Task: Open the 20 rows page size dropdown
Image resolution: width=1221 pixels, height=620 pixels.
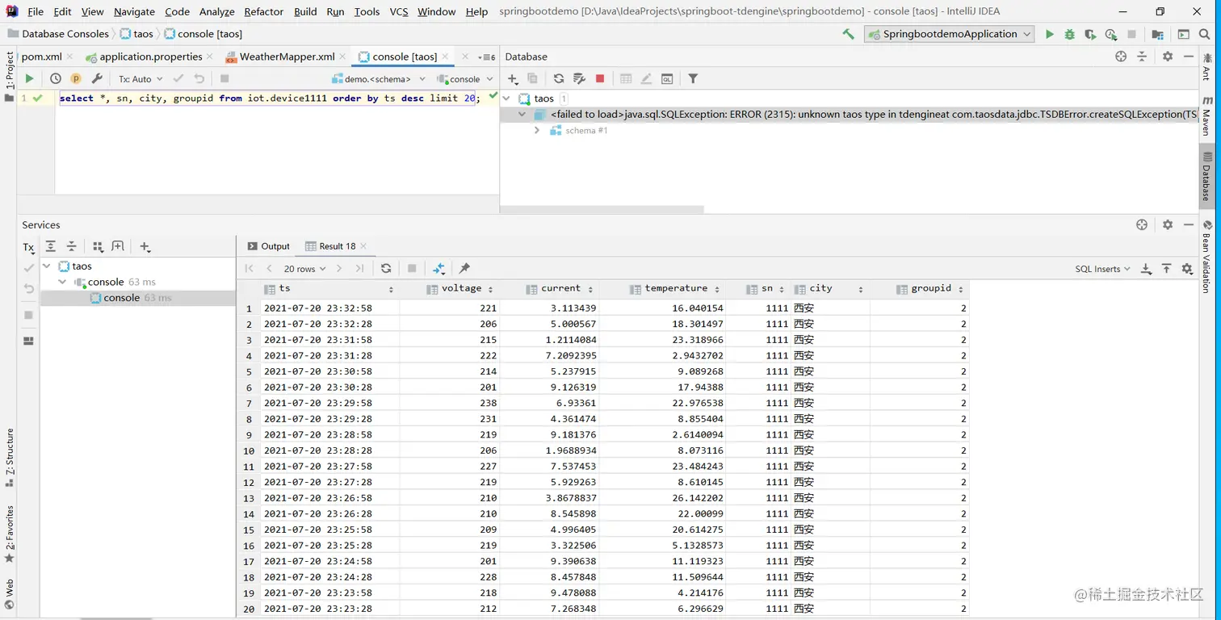Action: 304,268
